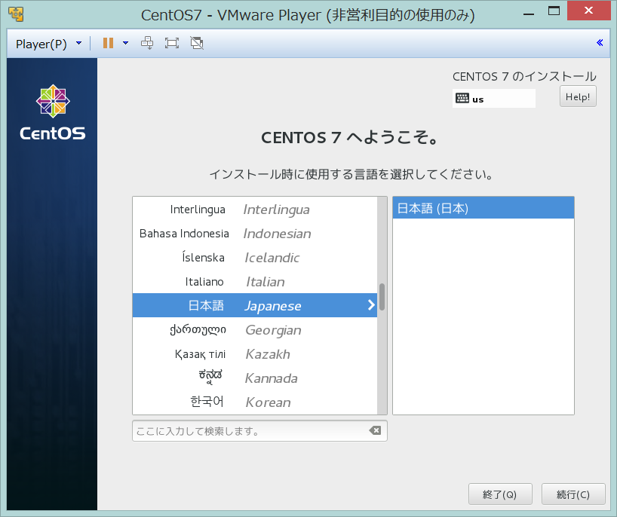Click the 終了(Q) quit button
617x517 pixels.
click(500, 494)
